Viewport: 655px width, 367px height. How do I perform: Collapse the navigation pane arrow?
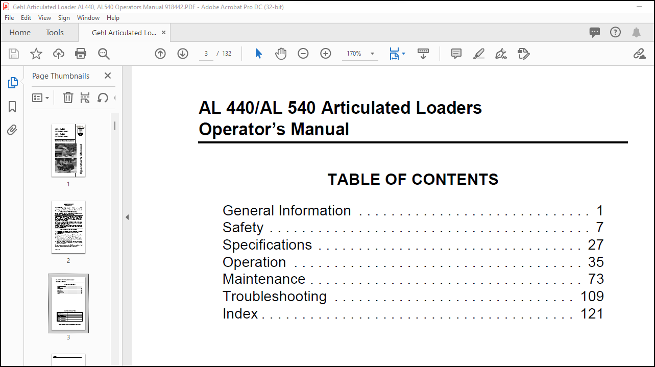point(127,217)
